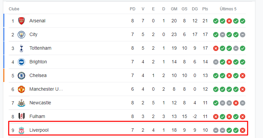Click the Pts column header

click(205, 9)
